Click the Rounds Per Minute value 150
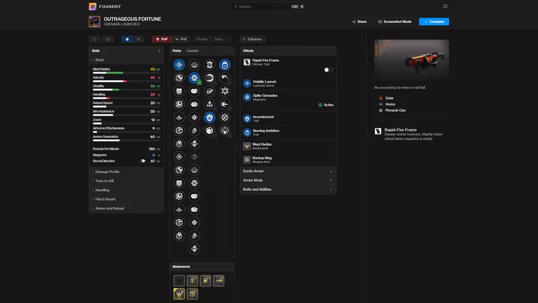The image size is (538, 303). (152, 149)
